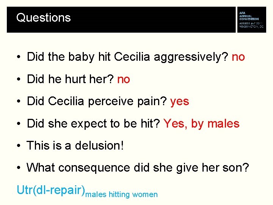The height and width of the screenshot is (205, 273).
Task: Click the bullet before "This is a delusion!"
Action: (x=19, y=146)
